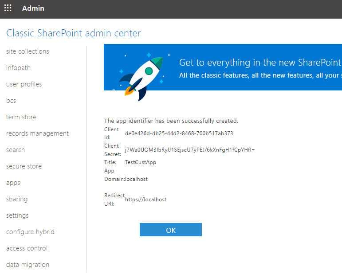
Task: Go to site collections
Action: 28,51
